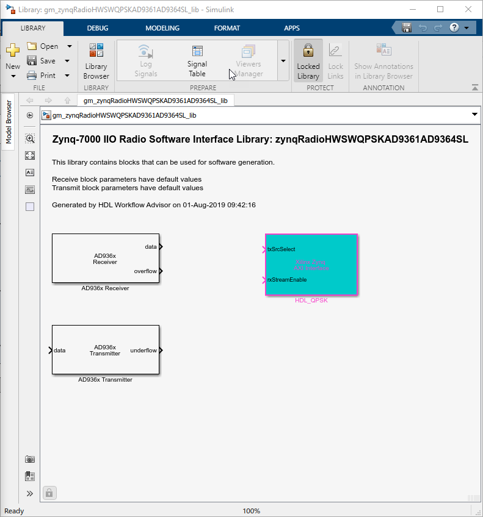Click the hide/show explorer bar icon

30,115
